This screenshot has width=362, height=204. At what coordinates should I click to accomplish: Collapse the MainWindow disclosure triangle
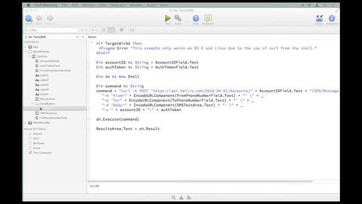[x=25, y=52]
